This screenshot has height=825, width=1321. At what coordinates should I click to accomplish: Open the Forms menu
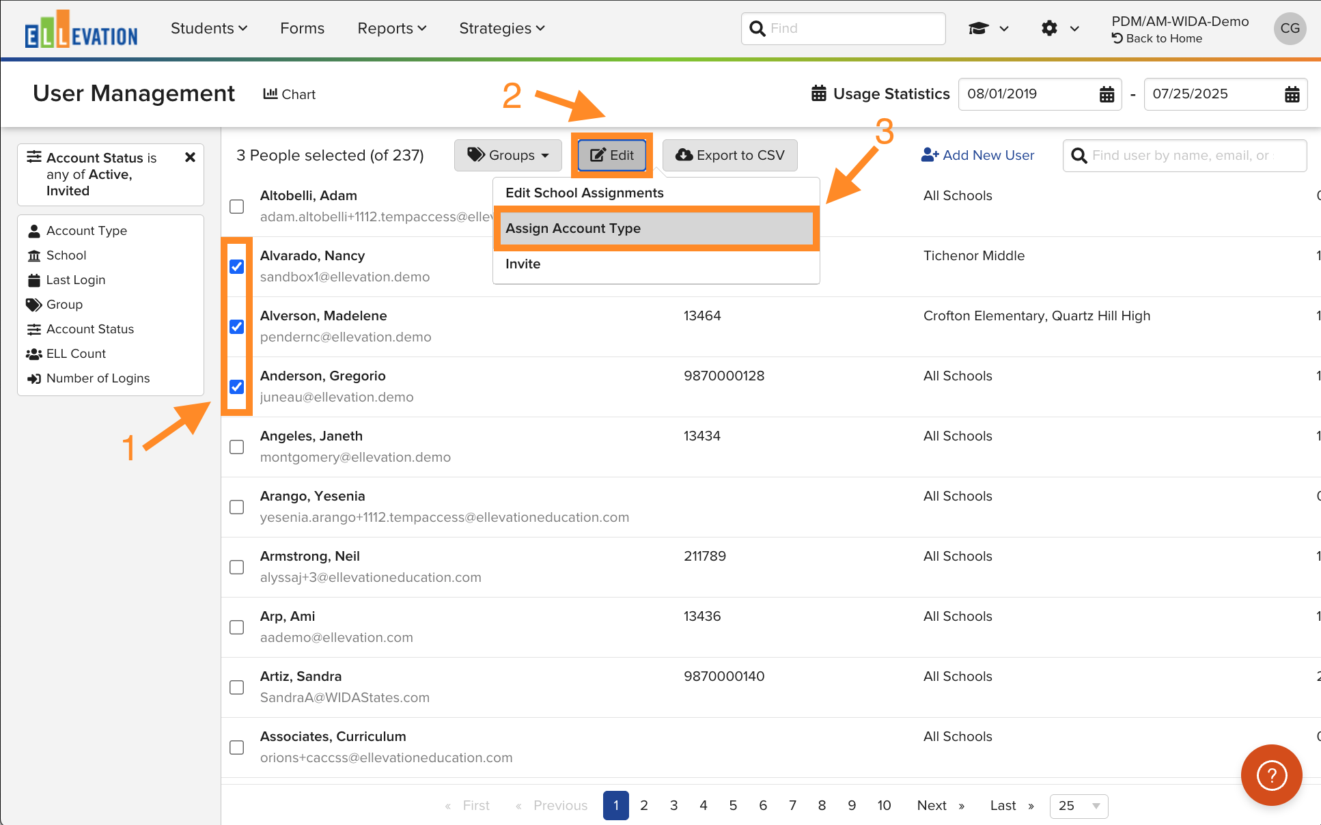(302, 29)
